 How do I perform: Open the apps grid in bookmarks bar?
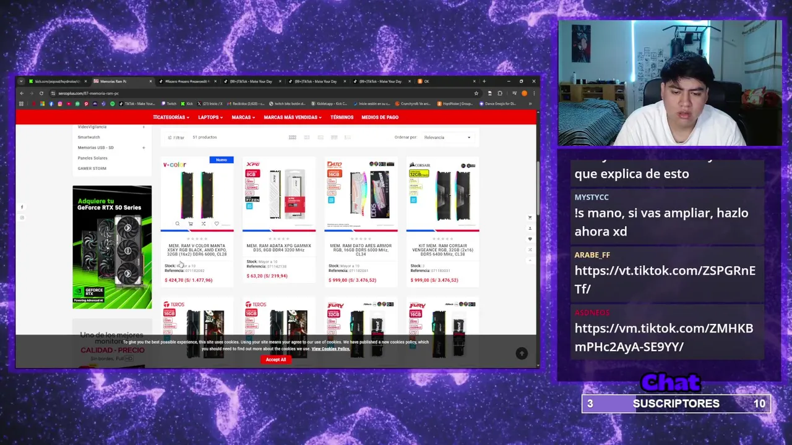(x=21, y=104)
